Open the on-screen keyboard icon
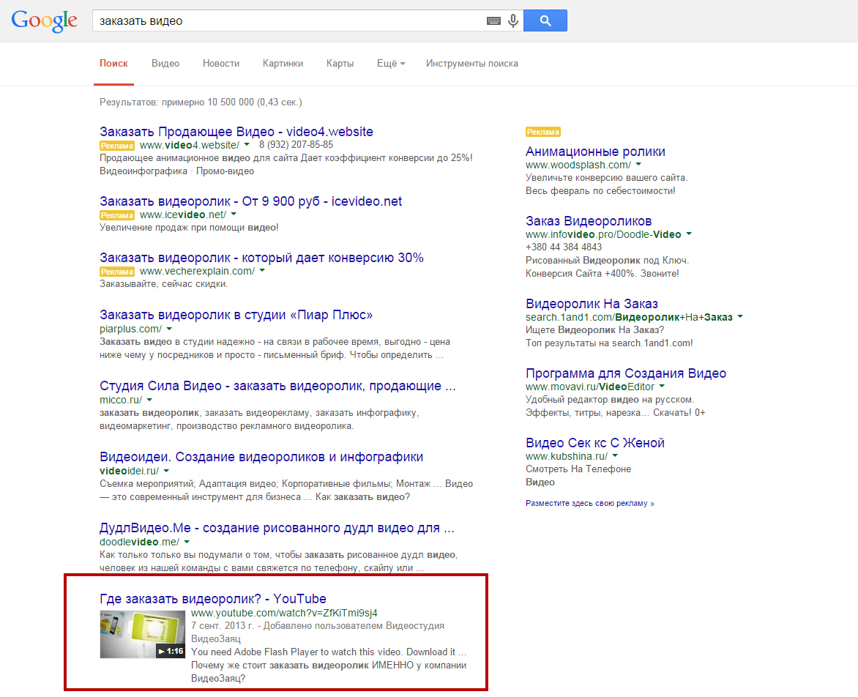This screenshot has height=697, width=858. pos(493,20)
